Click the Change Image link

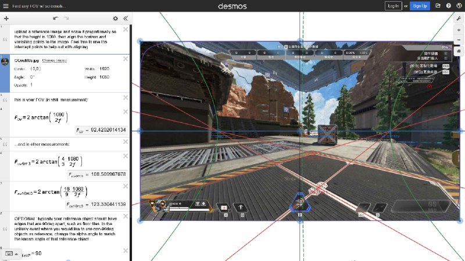point(55,60)
